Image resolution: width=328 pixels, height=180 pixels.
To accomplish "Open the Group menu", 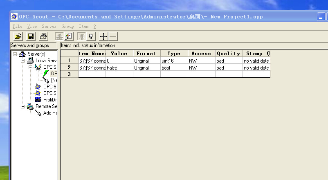I will pyautogui.click(x=67, y=26).
